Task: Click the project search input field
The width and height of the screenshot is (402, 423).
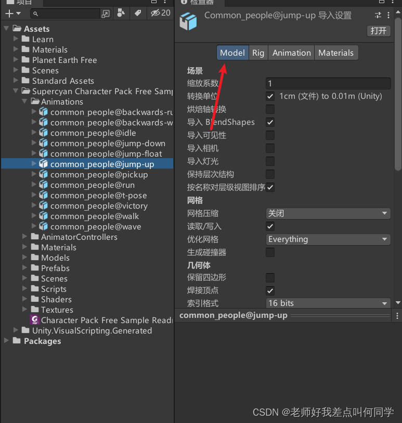Action: click(x=66, y=14)
